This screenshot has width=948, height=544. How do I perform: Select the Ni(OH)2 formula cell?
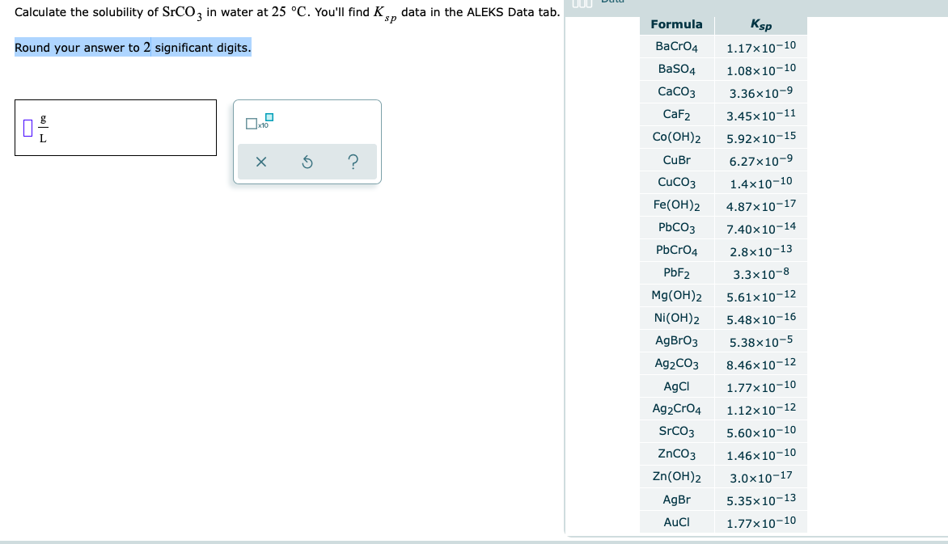click(676, 318)
